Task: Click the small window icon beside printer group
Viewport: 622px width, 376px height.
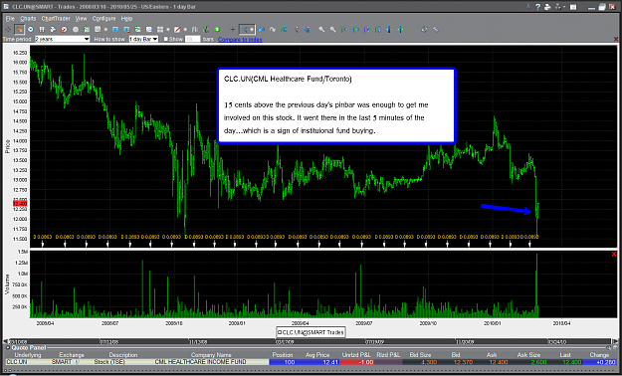Action: coord(573,7)
